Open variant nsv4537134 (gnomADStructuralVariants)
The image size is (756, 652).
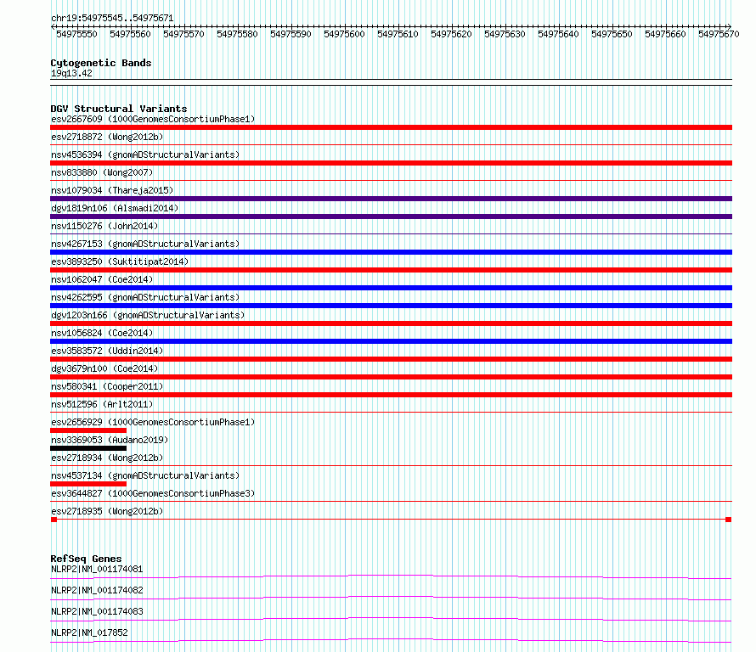pyautogui.click(x=145, y=475)
